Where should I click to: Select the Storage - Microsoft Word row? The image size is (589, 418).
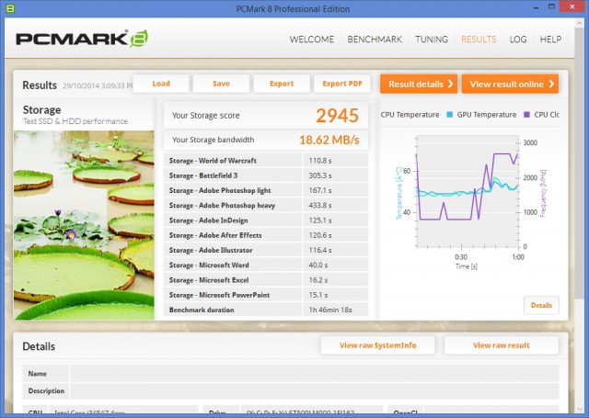266,265
